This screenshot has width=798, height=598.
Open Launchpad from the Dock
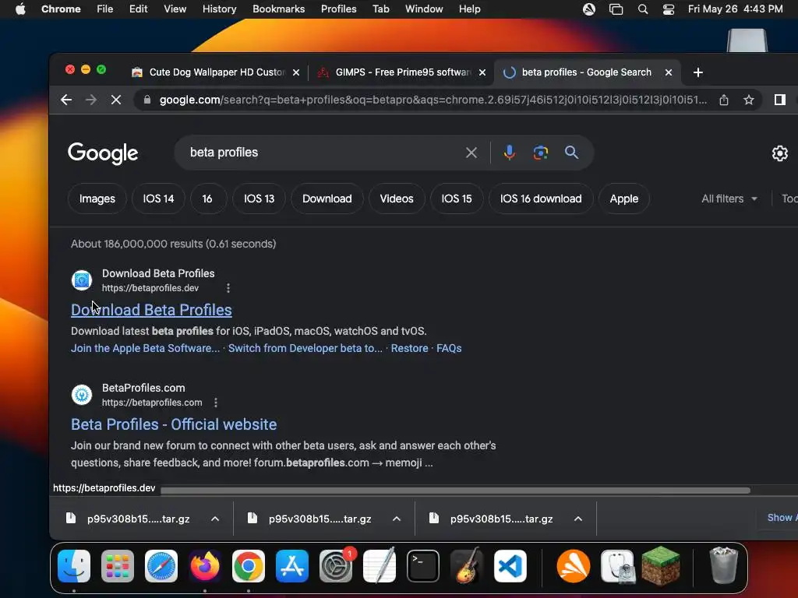pyautogui.click(x=118, y=566)
